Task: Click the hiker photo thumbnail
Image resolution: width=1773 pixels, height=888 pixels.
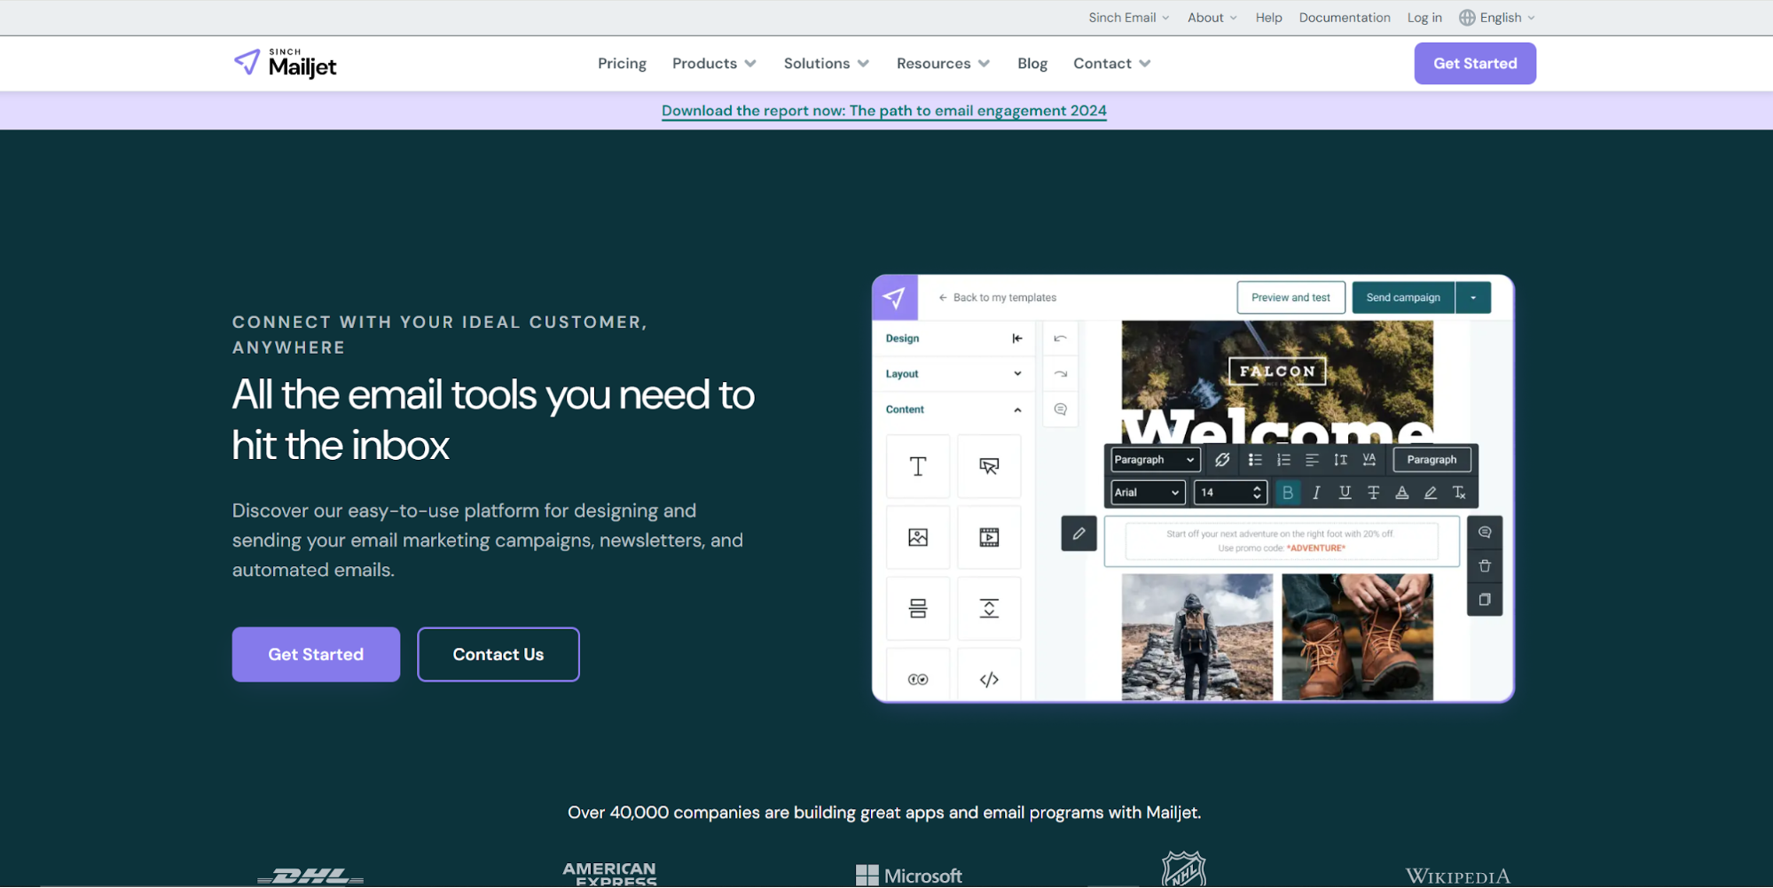Action: coord(1197,636)
